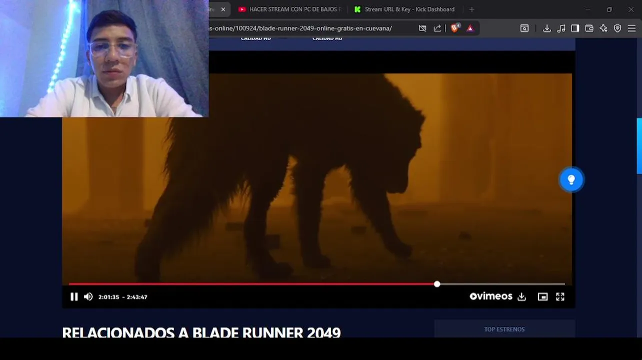Restore down the browser window
Viewport: 642px width, 360px height.
[609, 9]
